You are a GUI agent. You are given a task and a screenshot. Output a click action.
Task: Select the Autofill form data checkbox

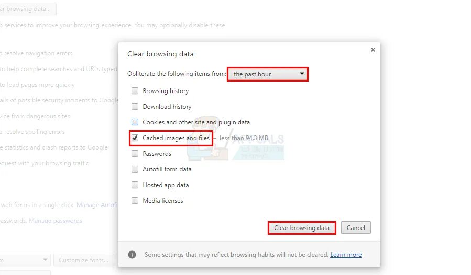pos(135,169)
